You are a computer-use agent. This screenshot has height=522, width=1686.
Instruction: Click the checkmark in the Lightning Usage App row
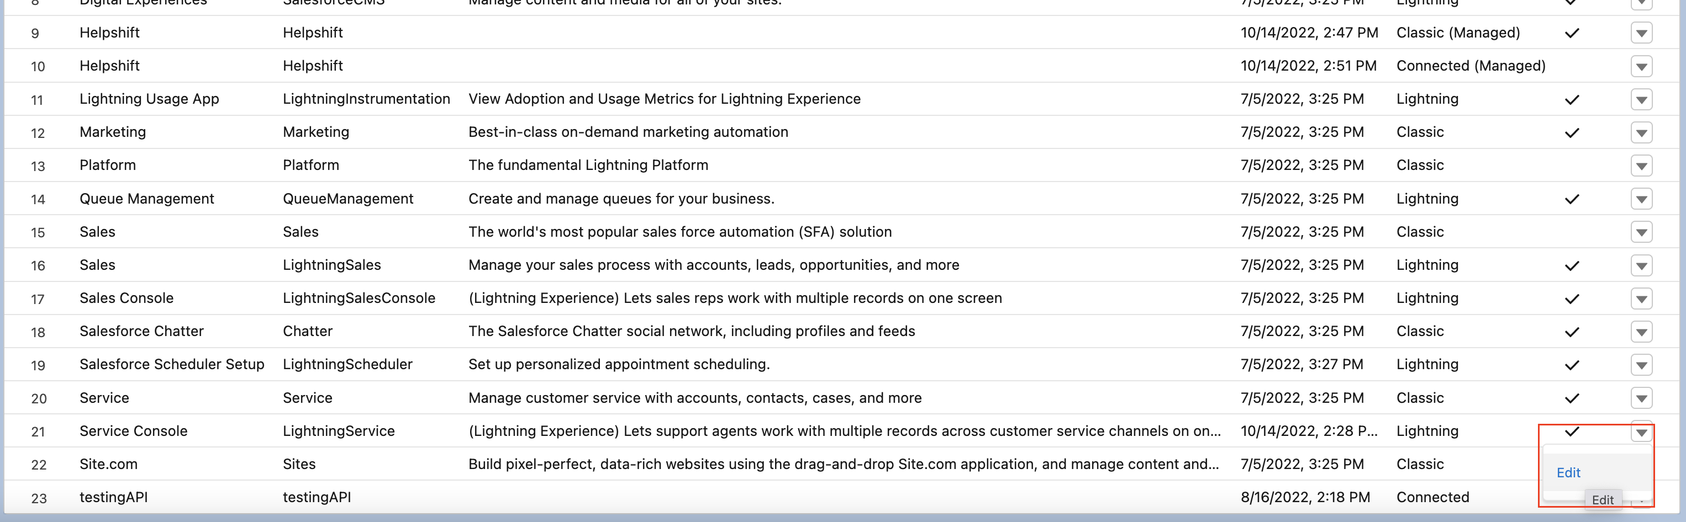tap(1572, 99)
